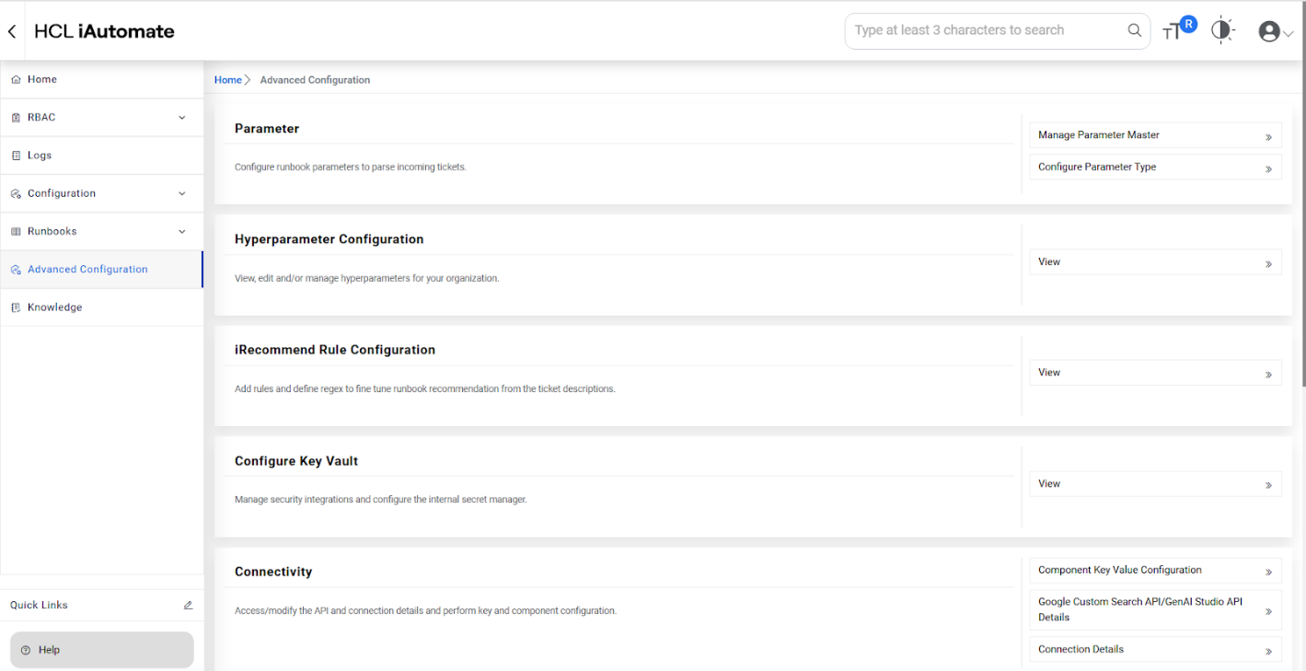Click the Home breadcrumb link

(x=227, y=80)
